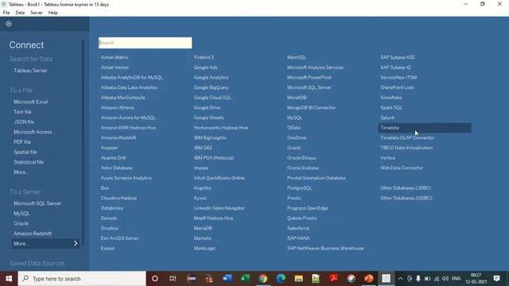Select Other Databases (JDBC)
Image resolution: width=509 pixels, height=286 pixels.
pyautogui.click(x=406, y=188)
